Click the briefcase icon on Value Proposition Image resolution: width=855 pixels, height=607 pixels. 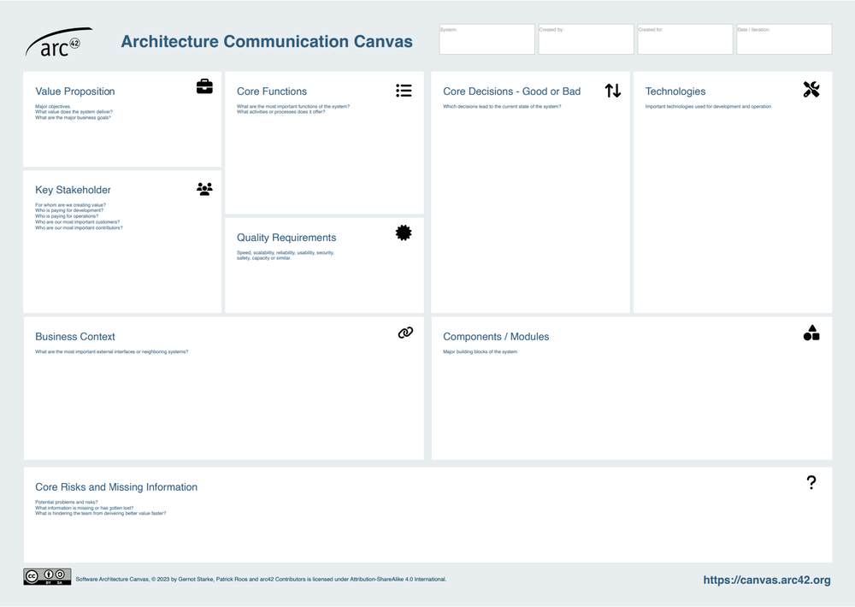click(x=204, y=85)
